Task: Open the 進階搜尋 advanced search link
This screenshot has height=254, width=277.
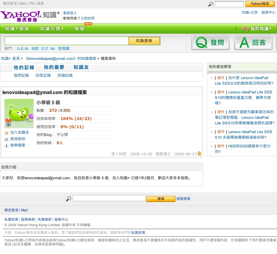Action: point(183,199)
